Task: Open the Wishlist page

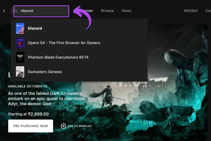Action: (191, 11)
